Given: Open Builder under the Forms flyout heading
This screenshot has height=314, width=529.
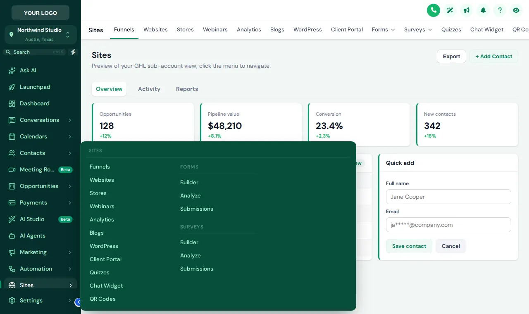Looking at the screenshot, I should tap(189, 183).
